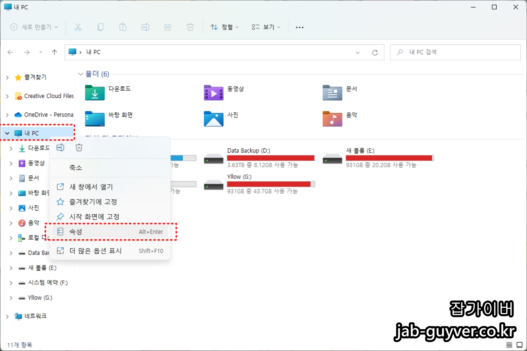Switch to large icons view in status bar
This screenshot has width=527, height=351.
point(519,345)
